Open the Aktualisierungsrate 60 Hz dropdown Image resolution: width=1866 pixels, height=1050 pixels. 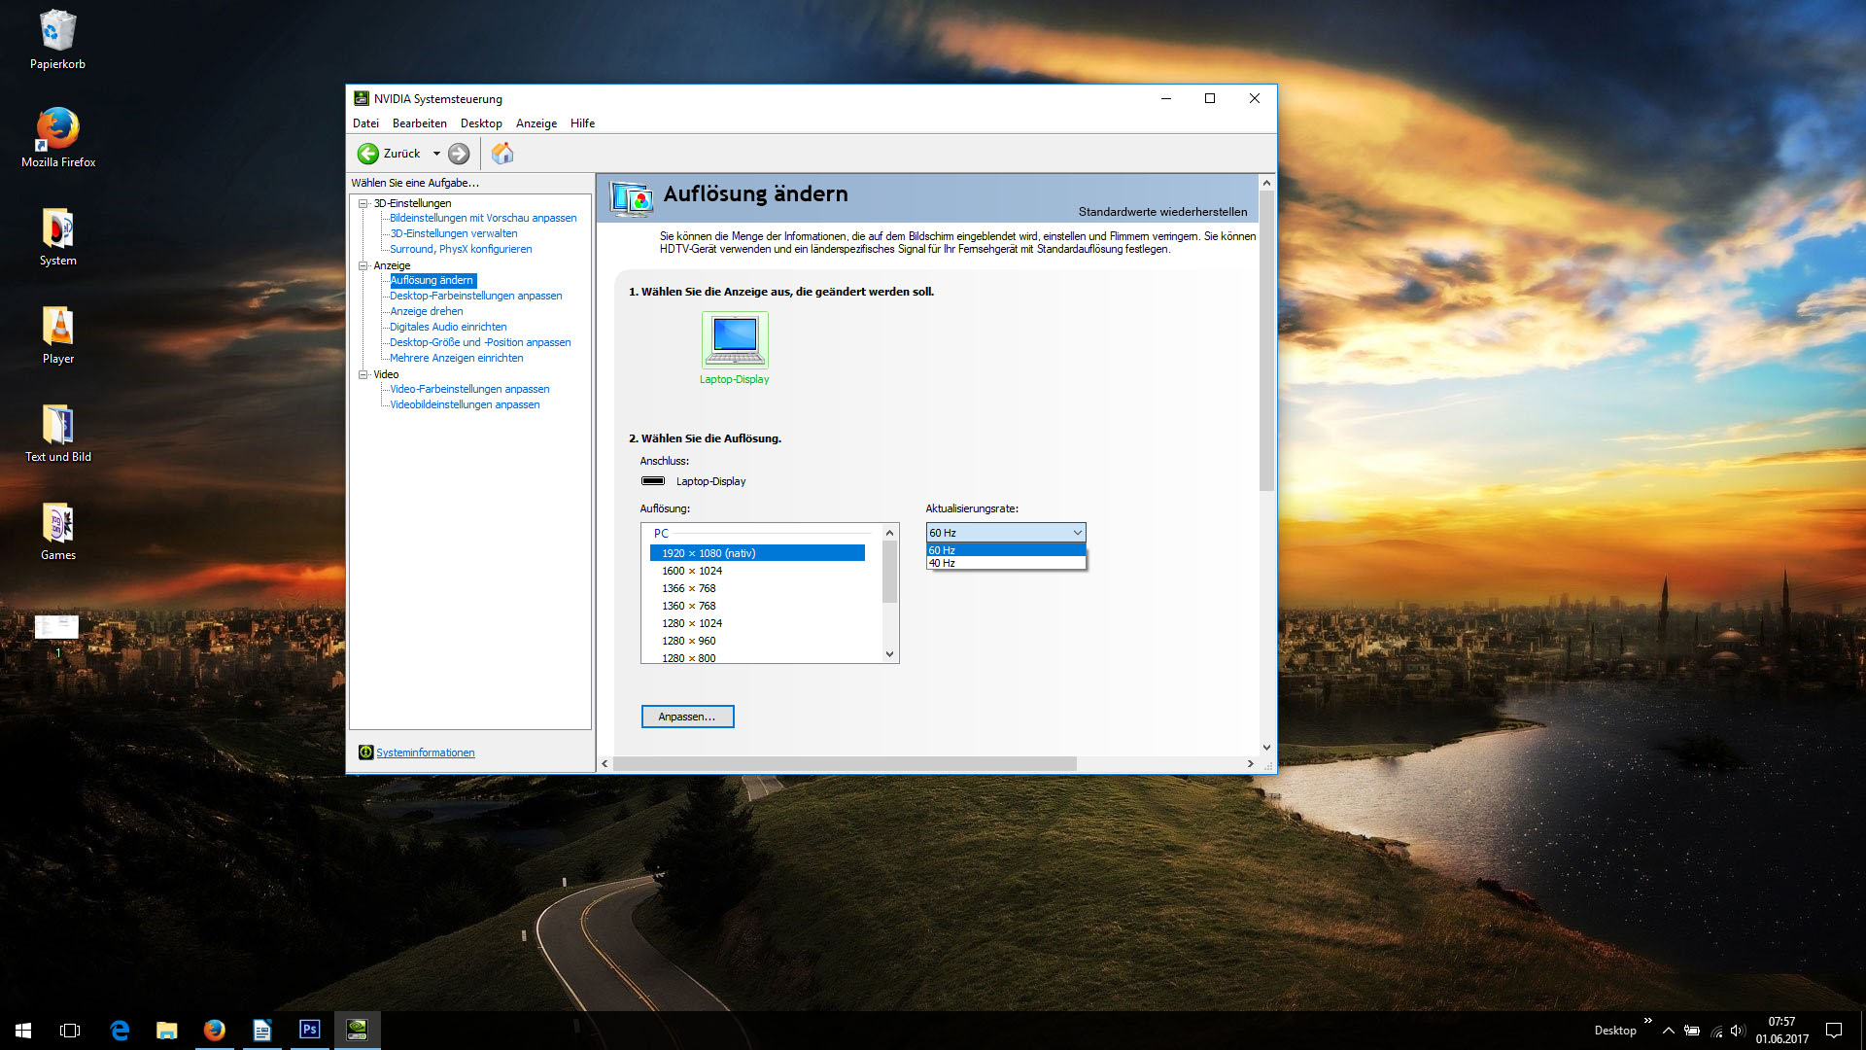point(1005,533)
